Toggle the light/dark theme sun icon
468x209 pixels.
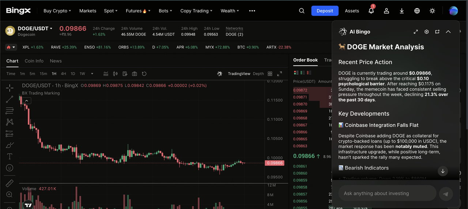(432, 11)
